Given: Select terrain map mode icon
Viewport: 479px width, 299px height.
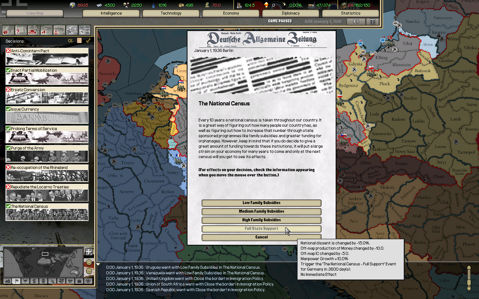Looking at the screenshot, I should [7, 281].
